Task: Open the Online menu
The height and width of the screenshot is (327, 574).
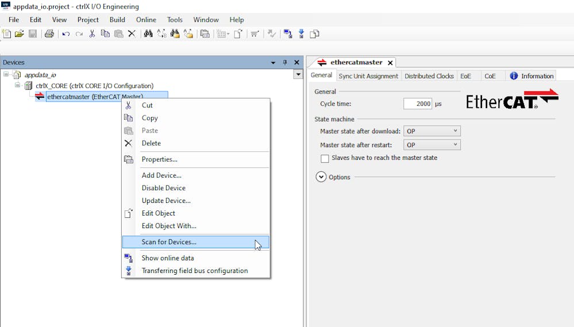Action: coord(146,20)
